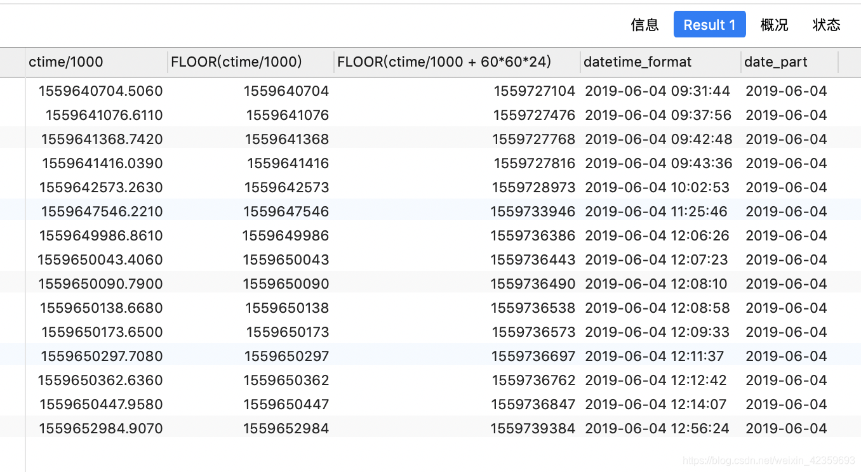The height and width of the screenshot is (472, 861).
Task: Select cell 1559650173.6500
Action: pyautogui.click(x=102, y=332)
